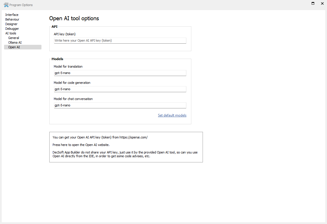327x224 pixels.
Task: Click the DecSoft App Builder privacy note
Action: (x=125, y=154)
